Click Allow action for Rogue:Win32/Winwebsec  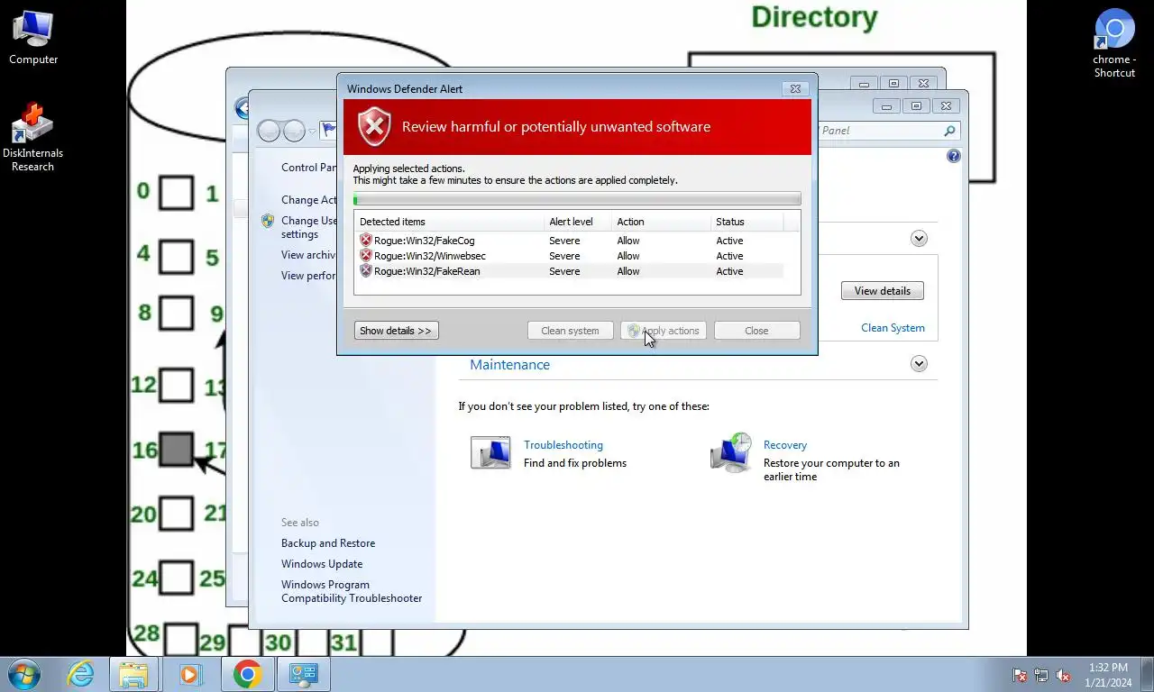click(x=628, y=256)
